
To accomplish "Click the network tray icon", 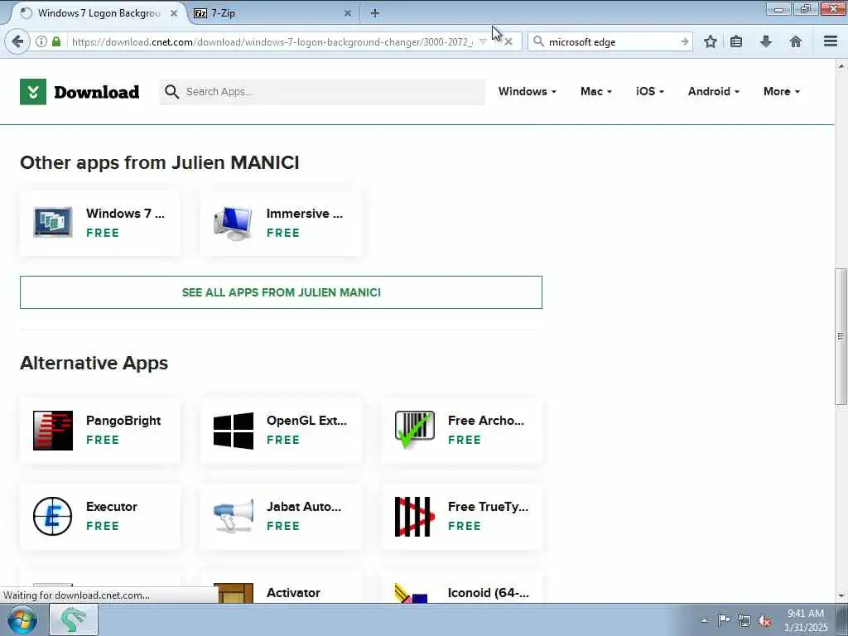I will [744, 620].
